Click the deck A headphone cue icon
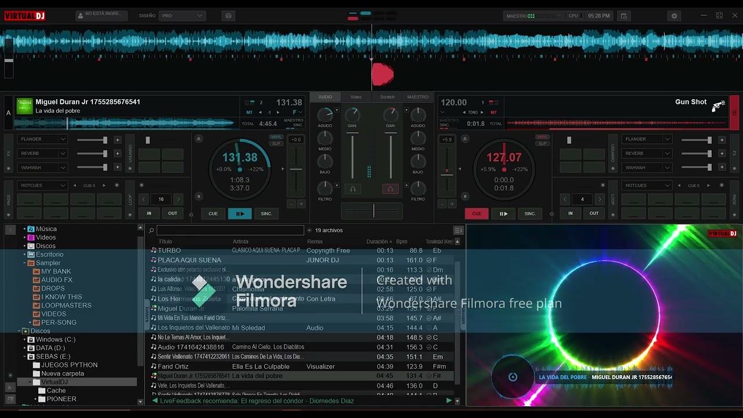Screen dimensions: 743x418 [x=352, y=189]
